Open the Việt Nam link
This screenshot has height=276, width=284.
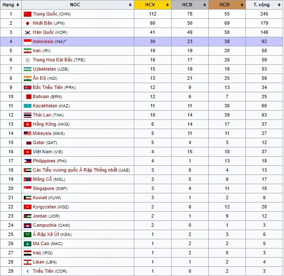tap(42, 152)
